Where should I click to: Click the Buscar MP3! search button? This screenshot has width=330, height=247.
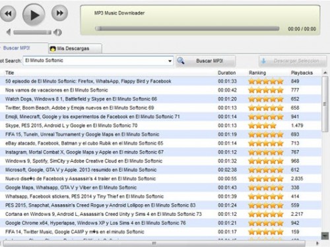[x=206, y=61]
